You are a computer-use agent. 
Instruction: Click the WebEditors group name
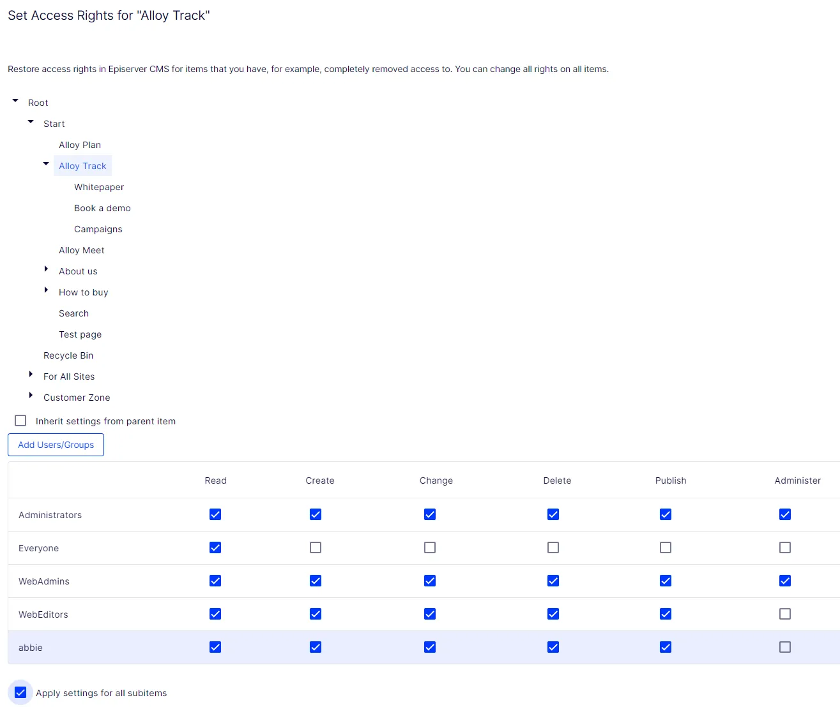coord(43,614)
